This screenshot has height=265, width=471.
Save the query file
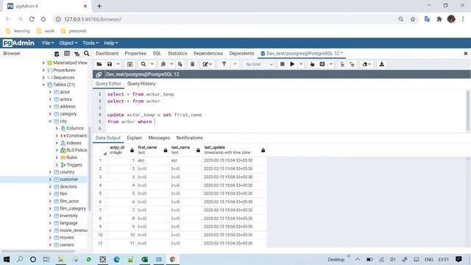click(x=110, y=64)
